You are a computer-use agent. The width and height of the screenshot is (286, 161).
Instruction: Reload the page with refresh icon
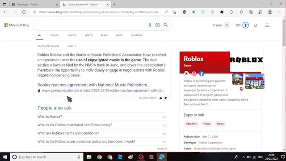[x=24, y=12]
